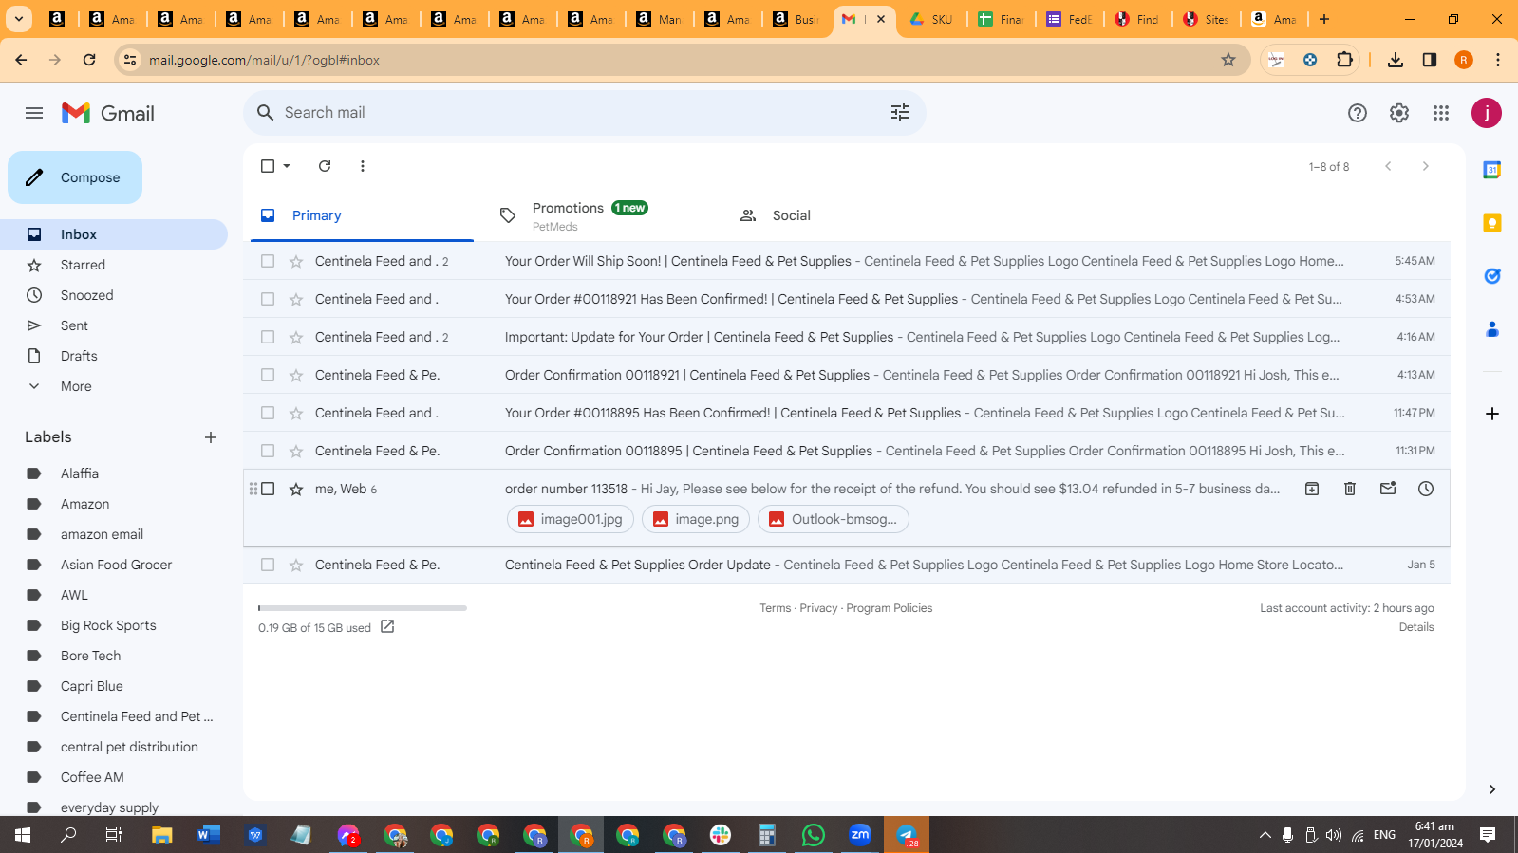Open the Google account avatar
This screenshot has height=853, width=1518.
click(x=1487, y=113)
